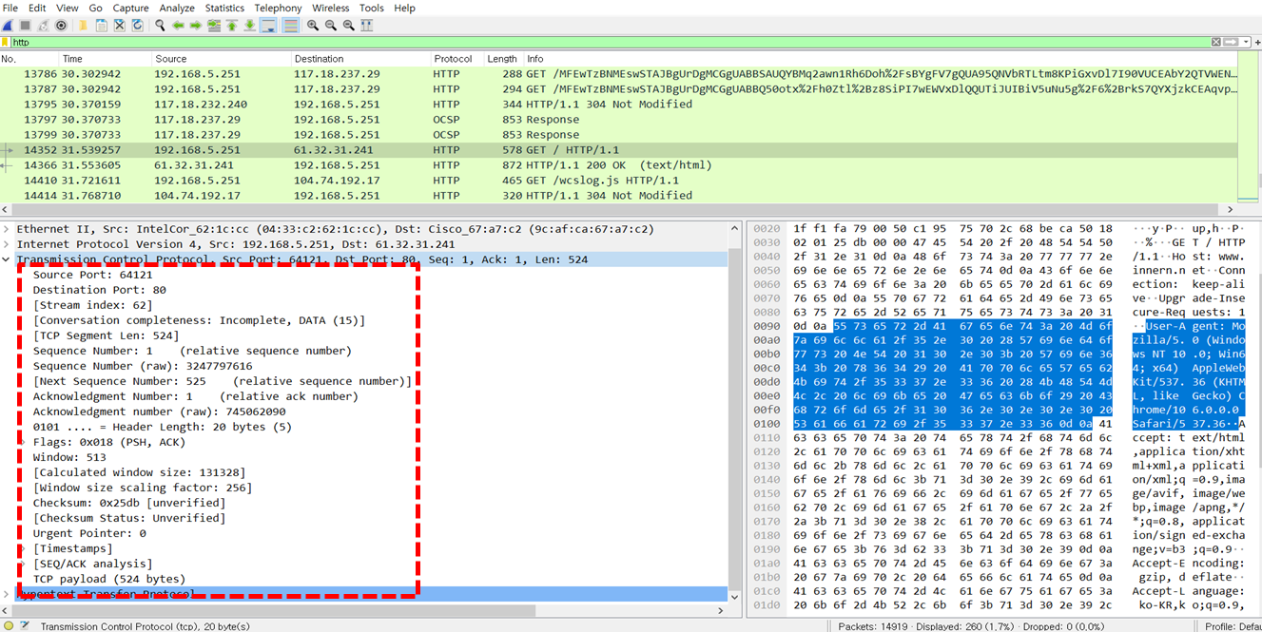Open the Capture menu

(130, 8)
